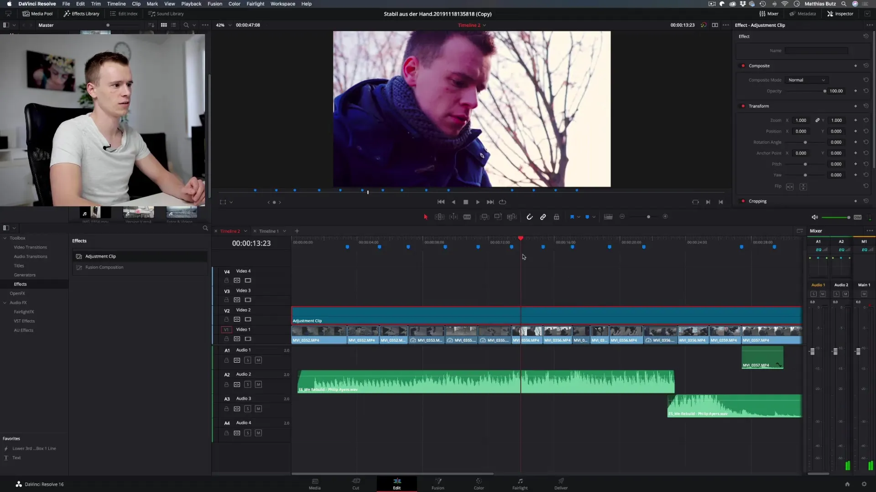876x492 pixels.
Task: Select Generators in the toolbox
Action: pos(25,275)
